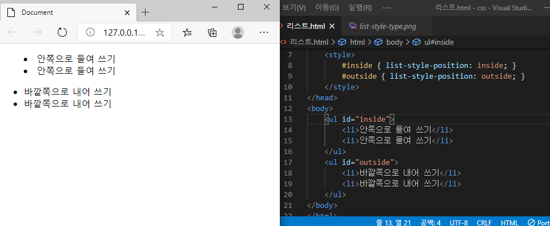Screen dimensions: 550x226
Task: Open a new browser tab
Action: [x=145, y=12]
